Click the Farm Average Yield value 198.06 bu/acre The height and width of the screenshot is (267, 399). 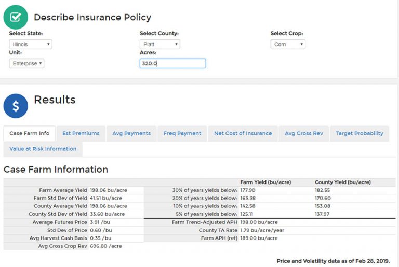(x=109, y=190)
